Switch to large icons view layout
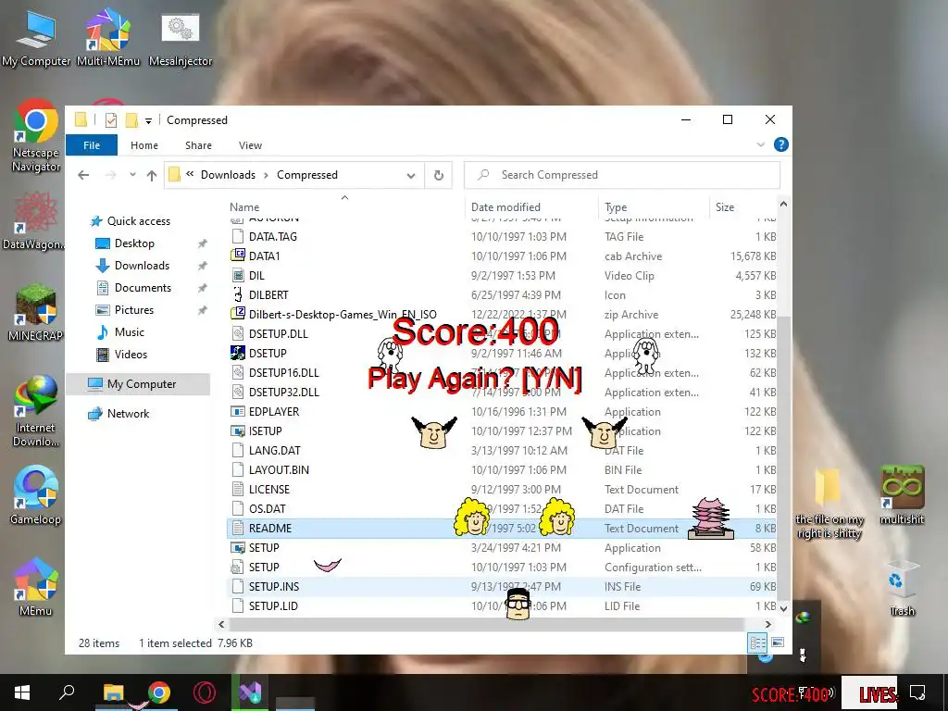 tap(778, 642)
